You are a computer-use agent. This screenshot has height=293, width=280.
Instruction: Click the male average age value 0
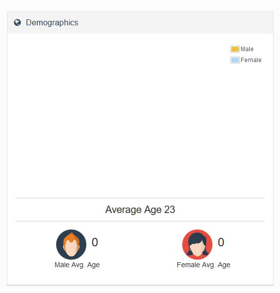coord(95,242)
